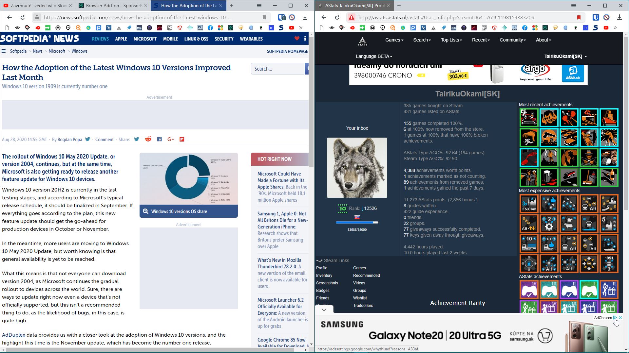629x353 pixels.
Task: Click the Twitter share icon
Action: 137,139
